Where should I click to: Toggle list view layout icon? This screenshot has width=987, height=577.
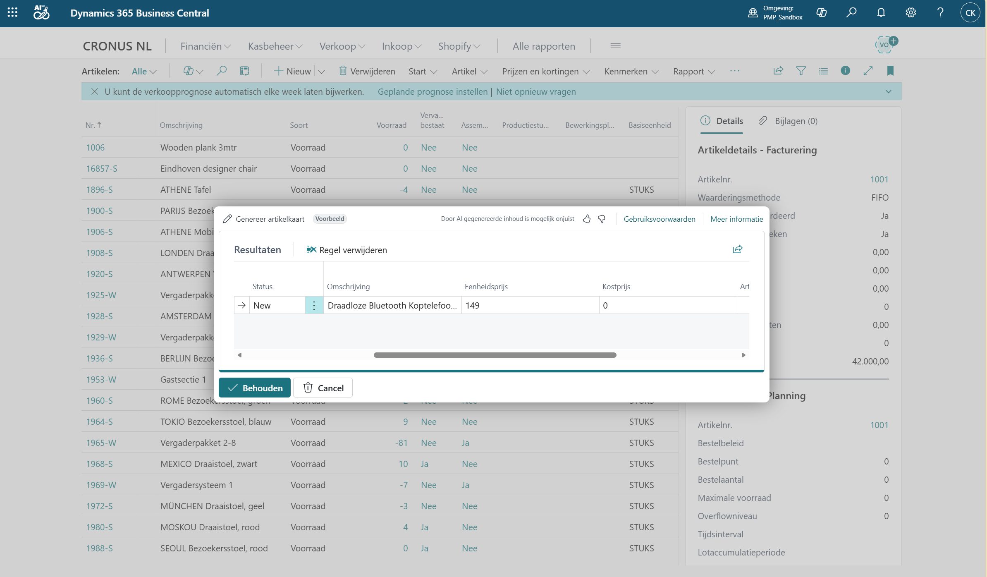[823, 71]
